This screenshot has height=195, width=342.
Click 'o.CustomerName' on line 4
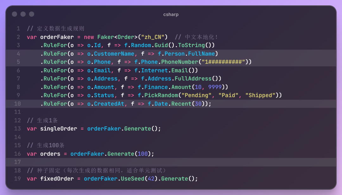(x=111, y=54)
